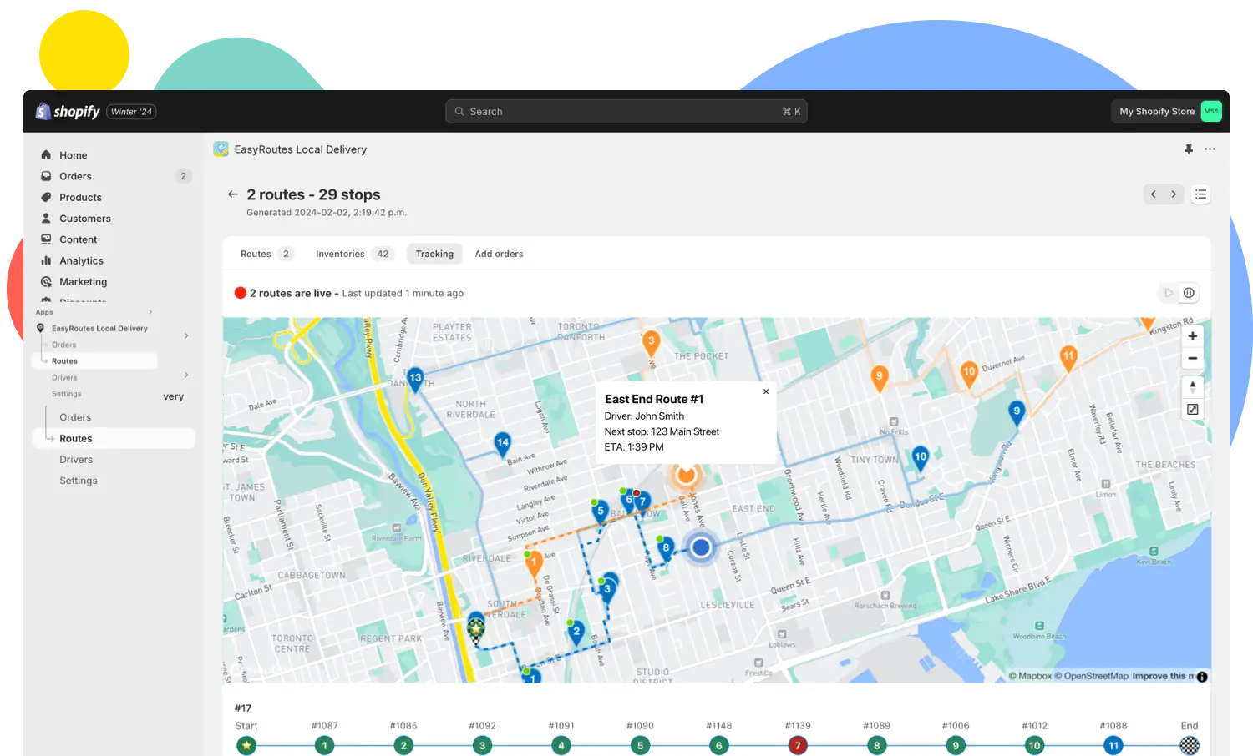Expand the map to fullscreen

coord(1193,409)
